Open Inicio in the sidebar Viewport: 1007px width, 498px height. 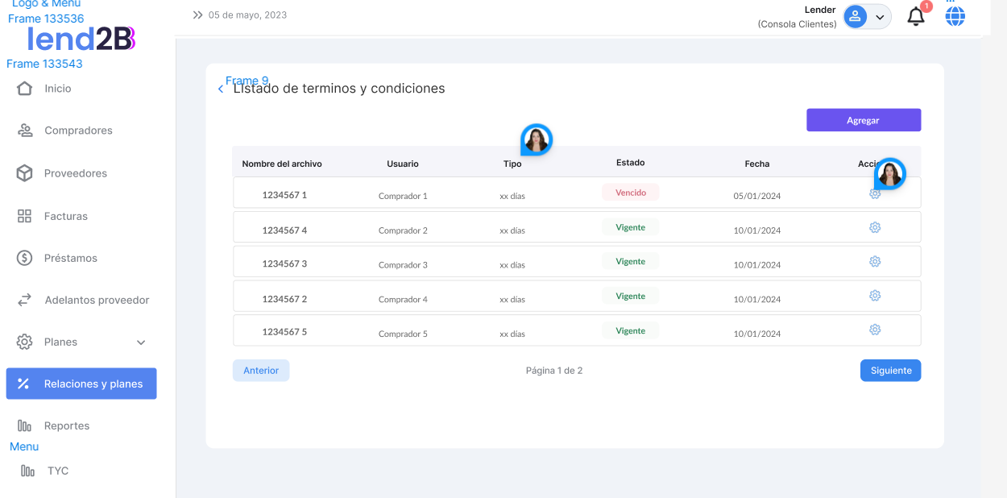click(x=57, y=89)
